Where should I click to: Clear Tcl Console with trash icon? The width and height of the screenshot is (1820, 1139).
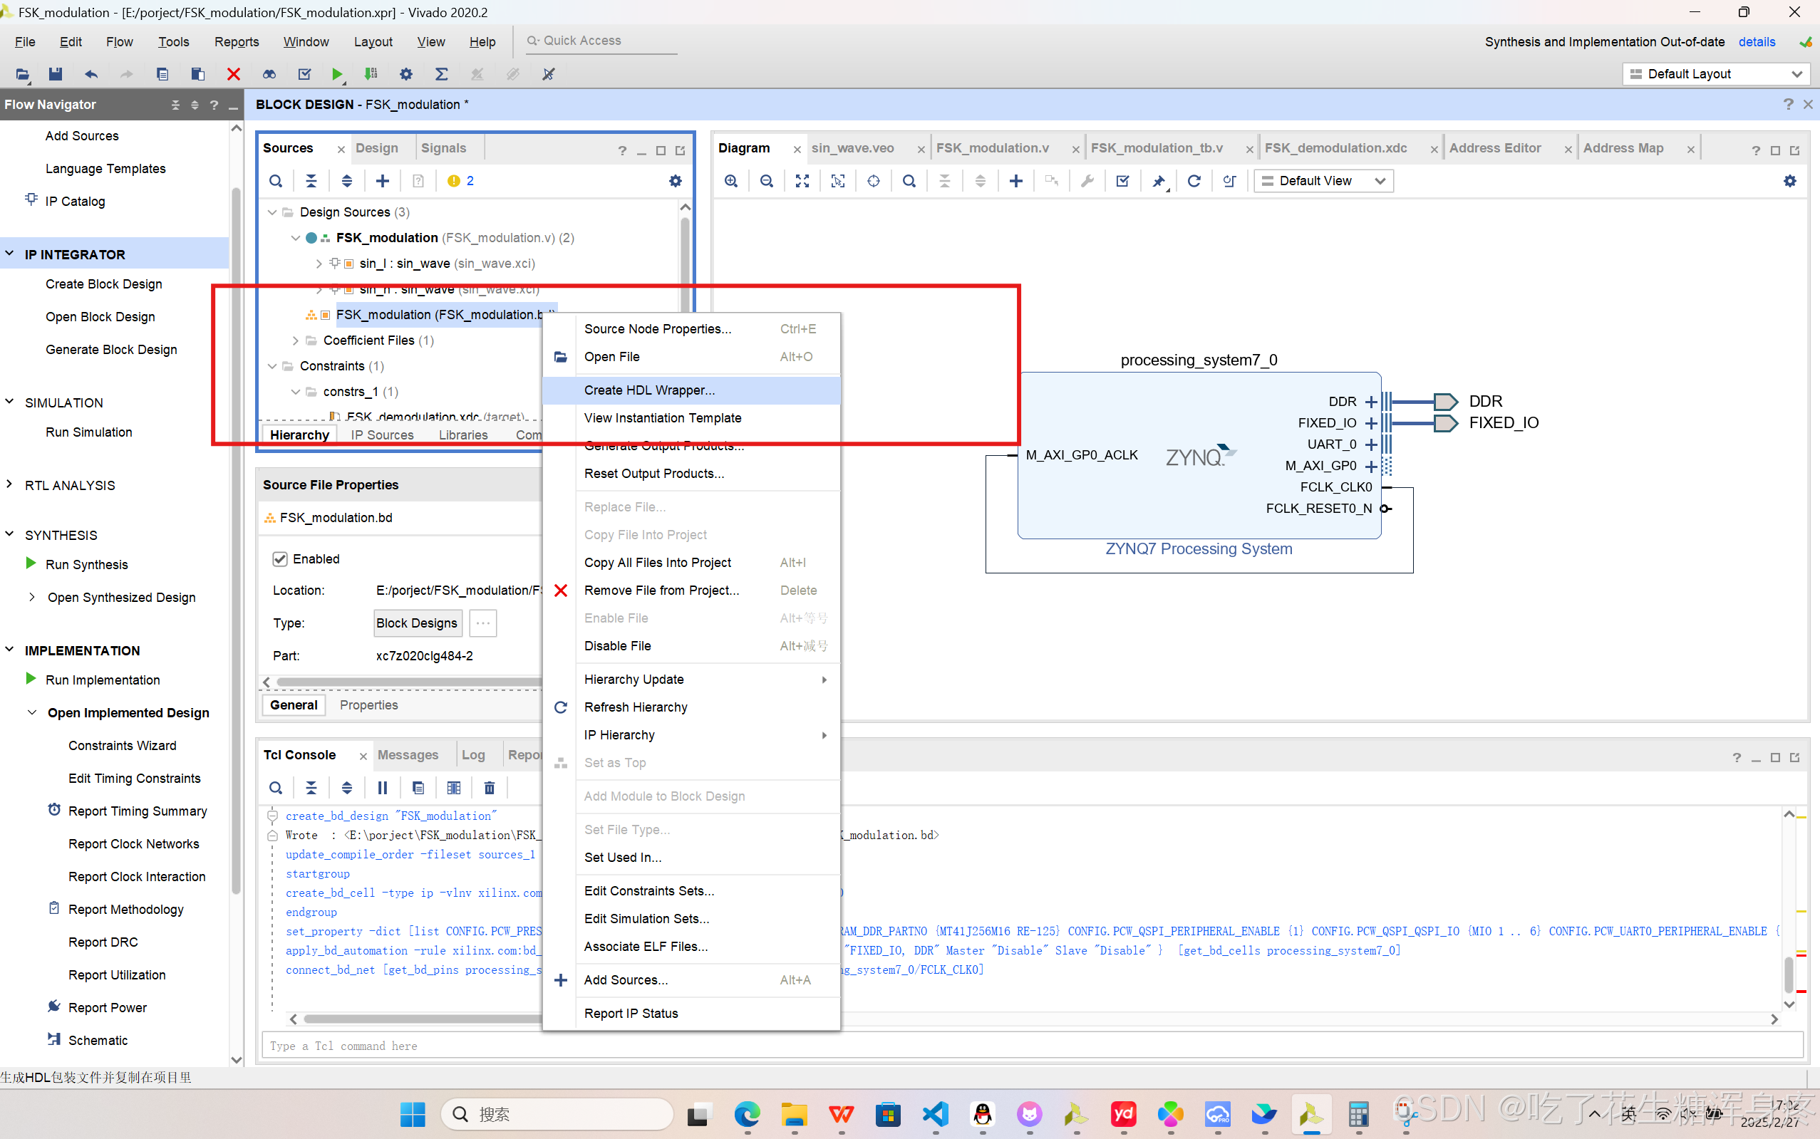click(489, 788)
